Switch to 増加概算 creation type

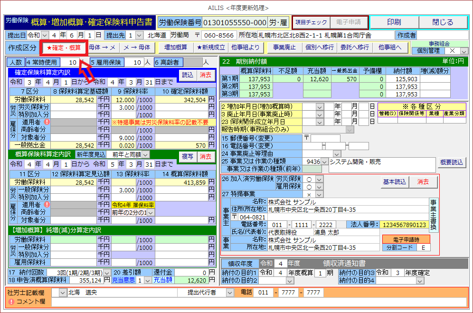(175, 47)
